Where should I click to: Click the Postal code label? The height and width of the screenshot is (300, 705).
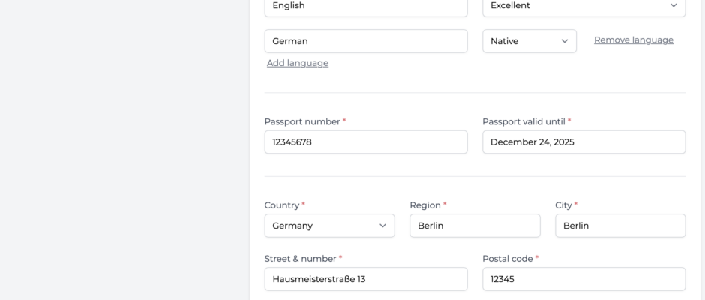507,259
